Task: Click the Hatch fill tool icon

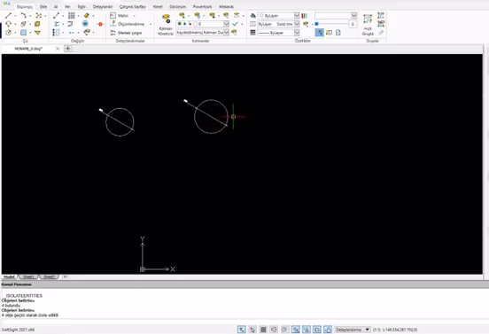Action: coord(37,24)
